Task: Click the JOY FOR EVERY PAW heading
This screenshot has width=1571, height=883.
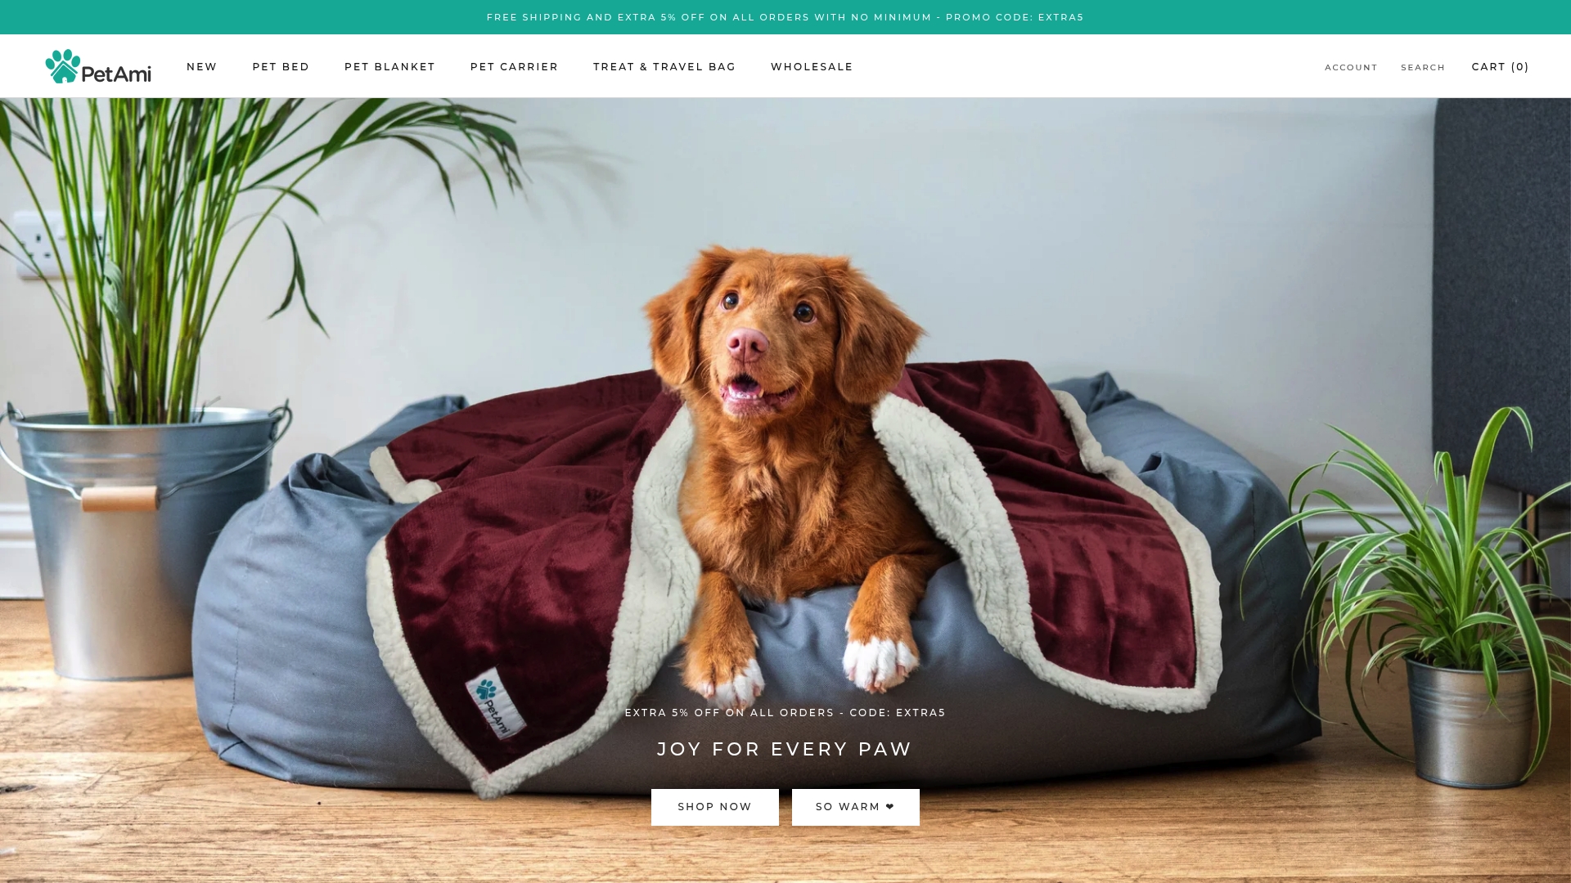Action: (785, 749)
